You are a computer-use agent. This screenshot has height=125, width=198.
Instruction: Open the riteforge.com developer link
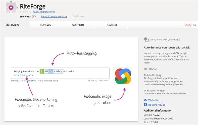coord(43,12)
